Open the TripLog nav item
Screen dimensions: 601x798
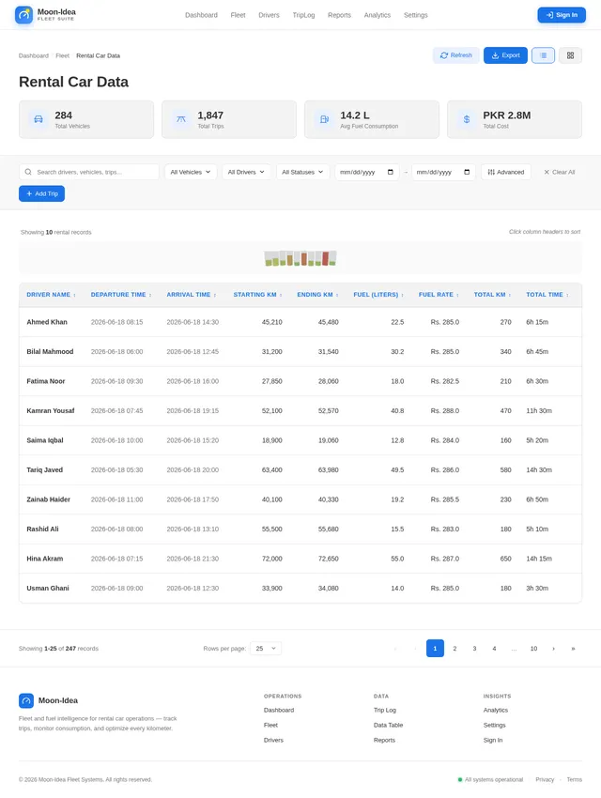point(303,15)
